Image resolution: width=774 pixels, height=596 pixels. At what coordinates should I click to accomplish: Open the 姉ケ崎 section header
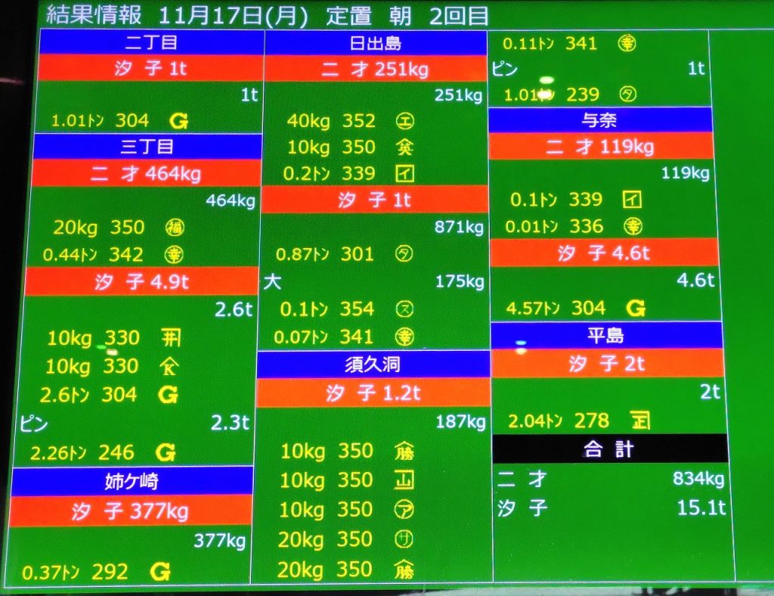point(132,481)
